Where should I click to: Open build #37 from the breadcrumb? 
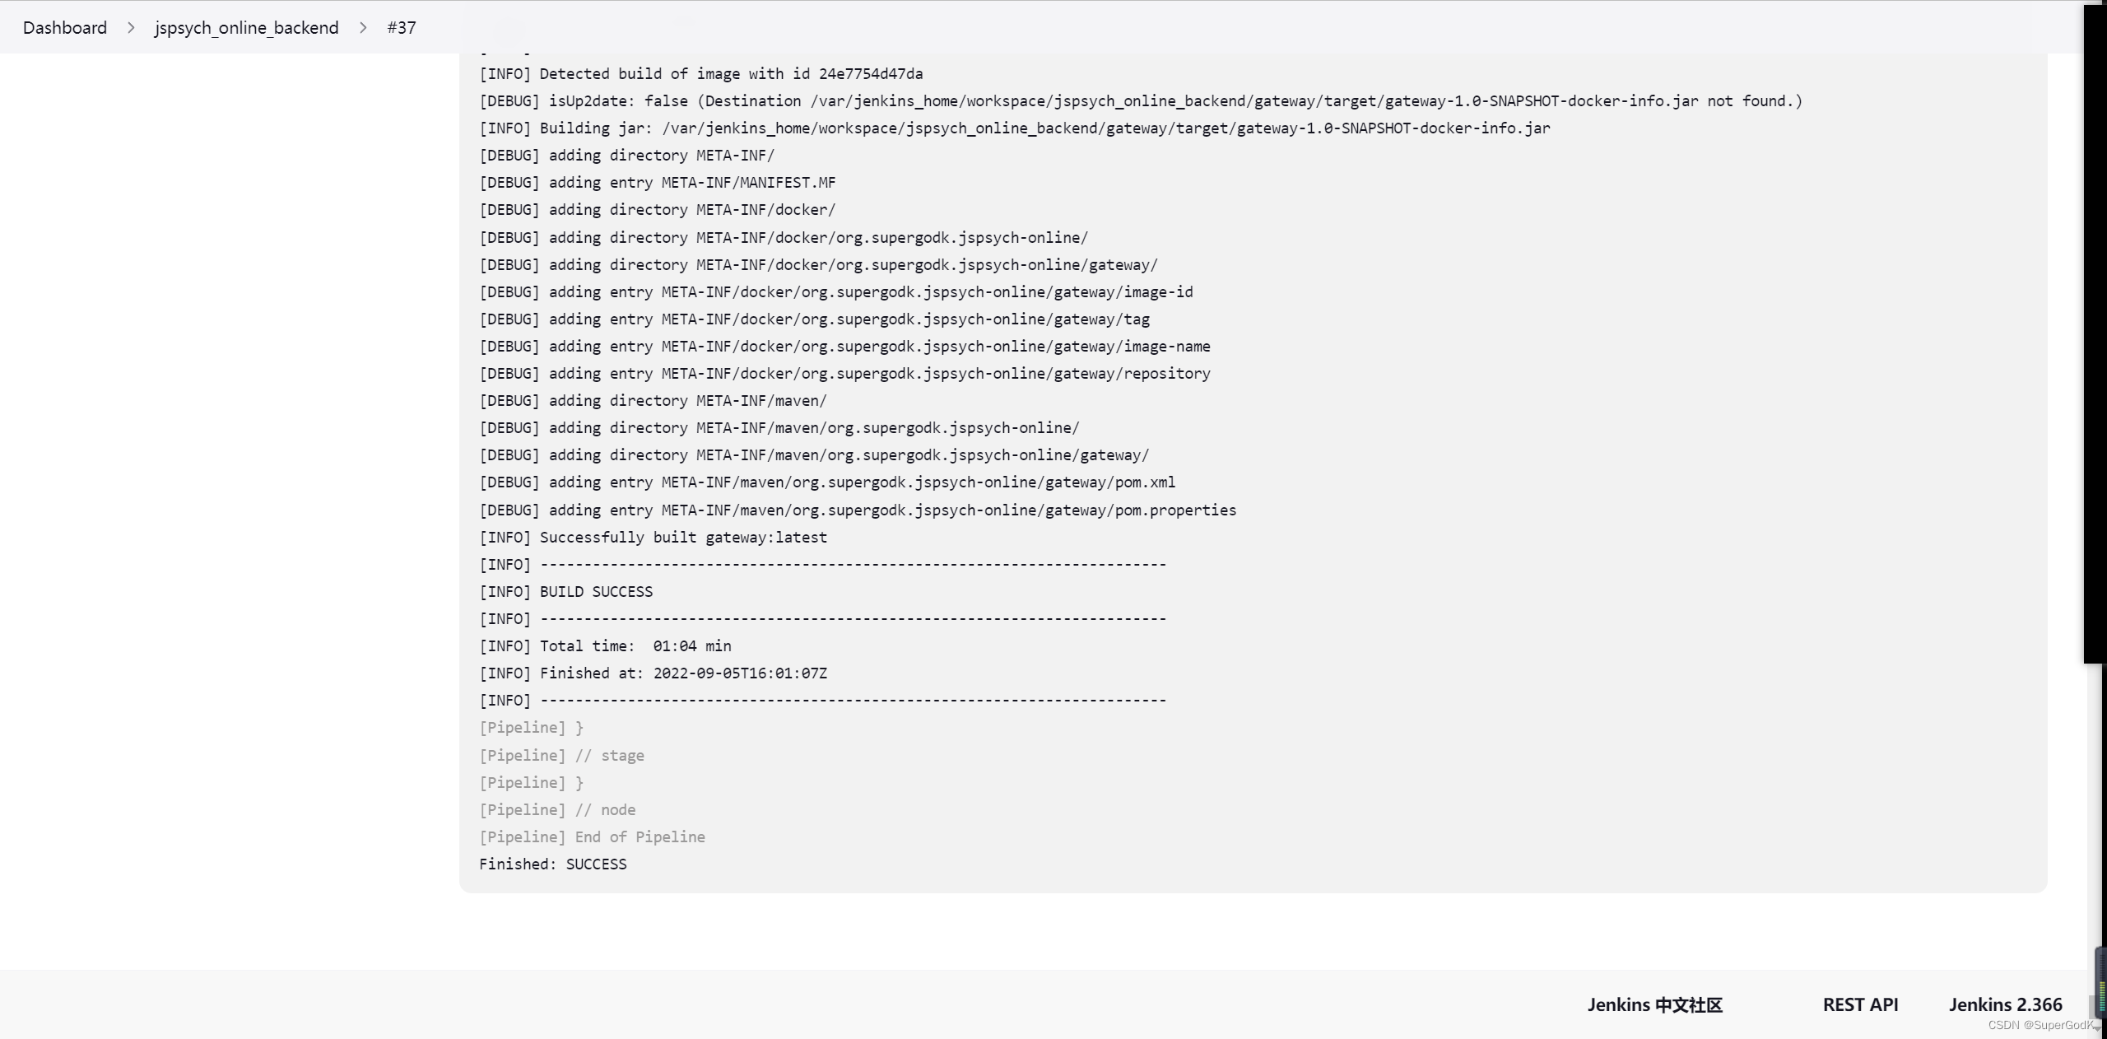tap(401, 27)
